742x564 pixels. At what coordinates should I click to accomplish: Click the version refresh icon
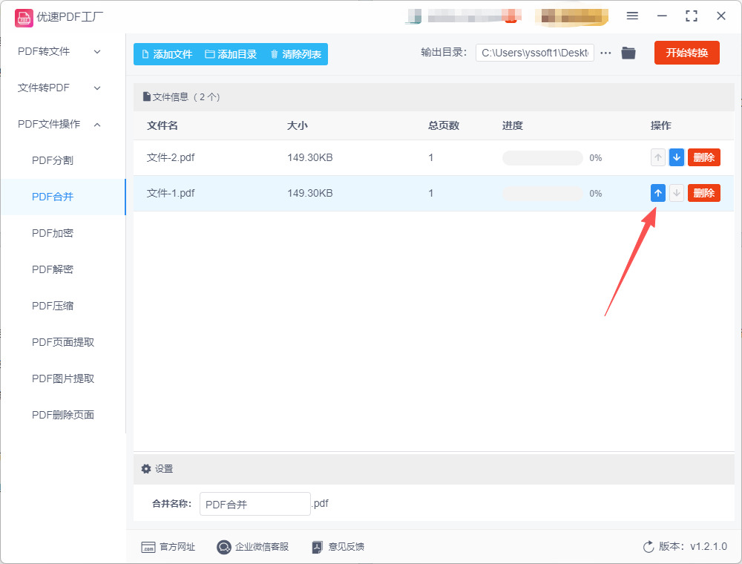649,547
